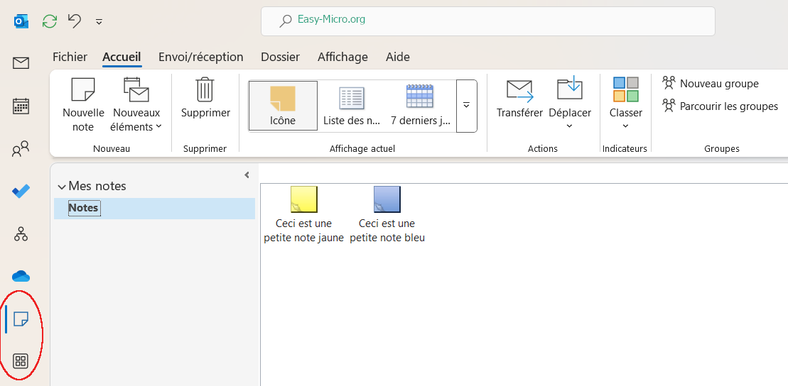Expand the Affichage actuel views gallery

click(x=466, y=106)
